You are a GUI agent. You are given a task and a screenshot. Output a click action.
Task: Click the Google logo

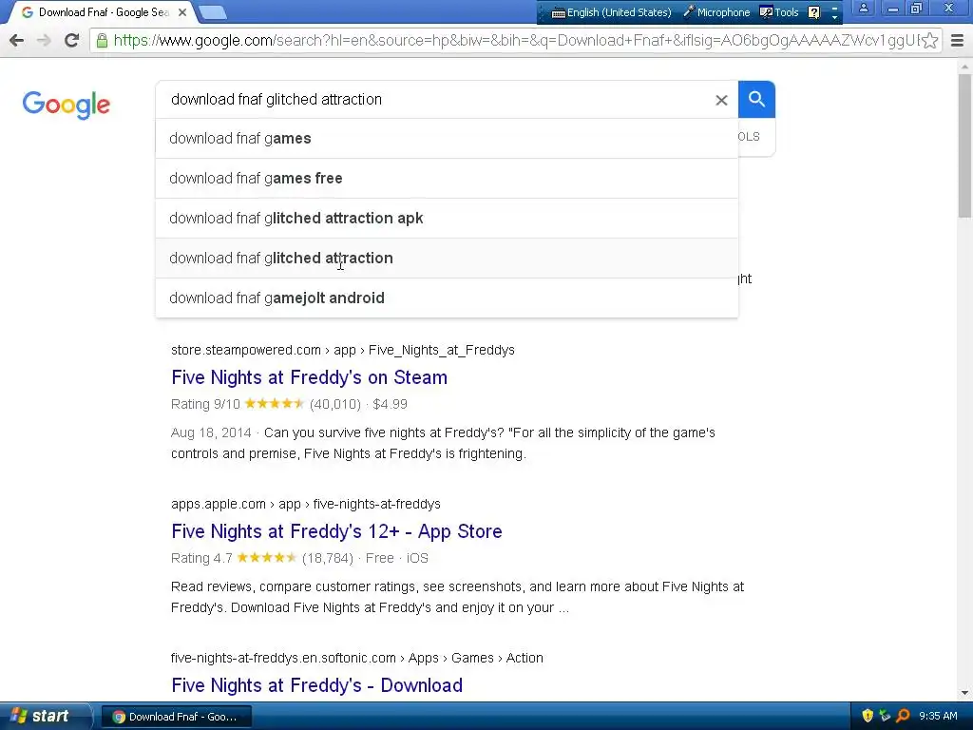tap(66, 105)
